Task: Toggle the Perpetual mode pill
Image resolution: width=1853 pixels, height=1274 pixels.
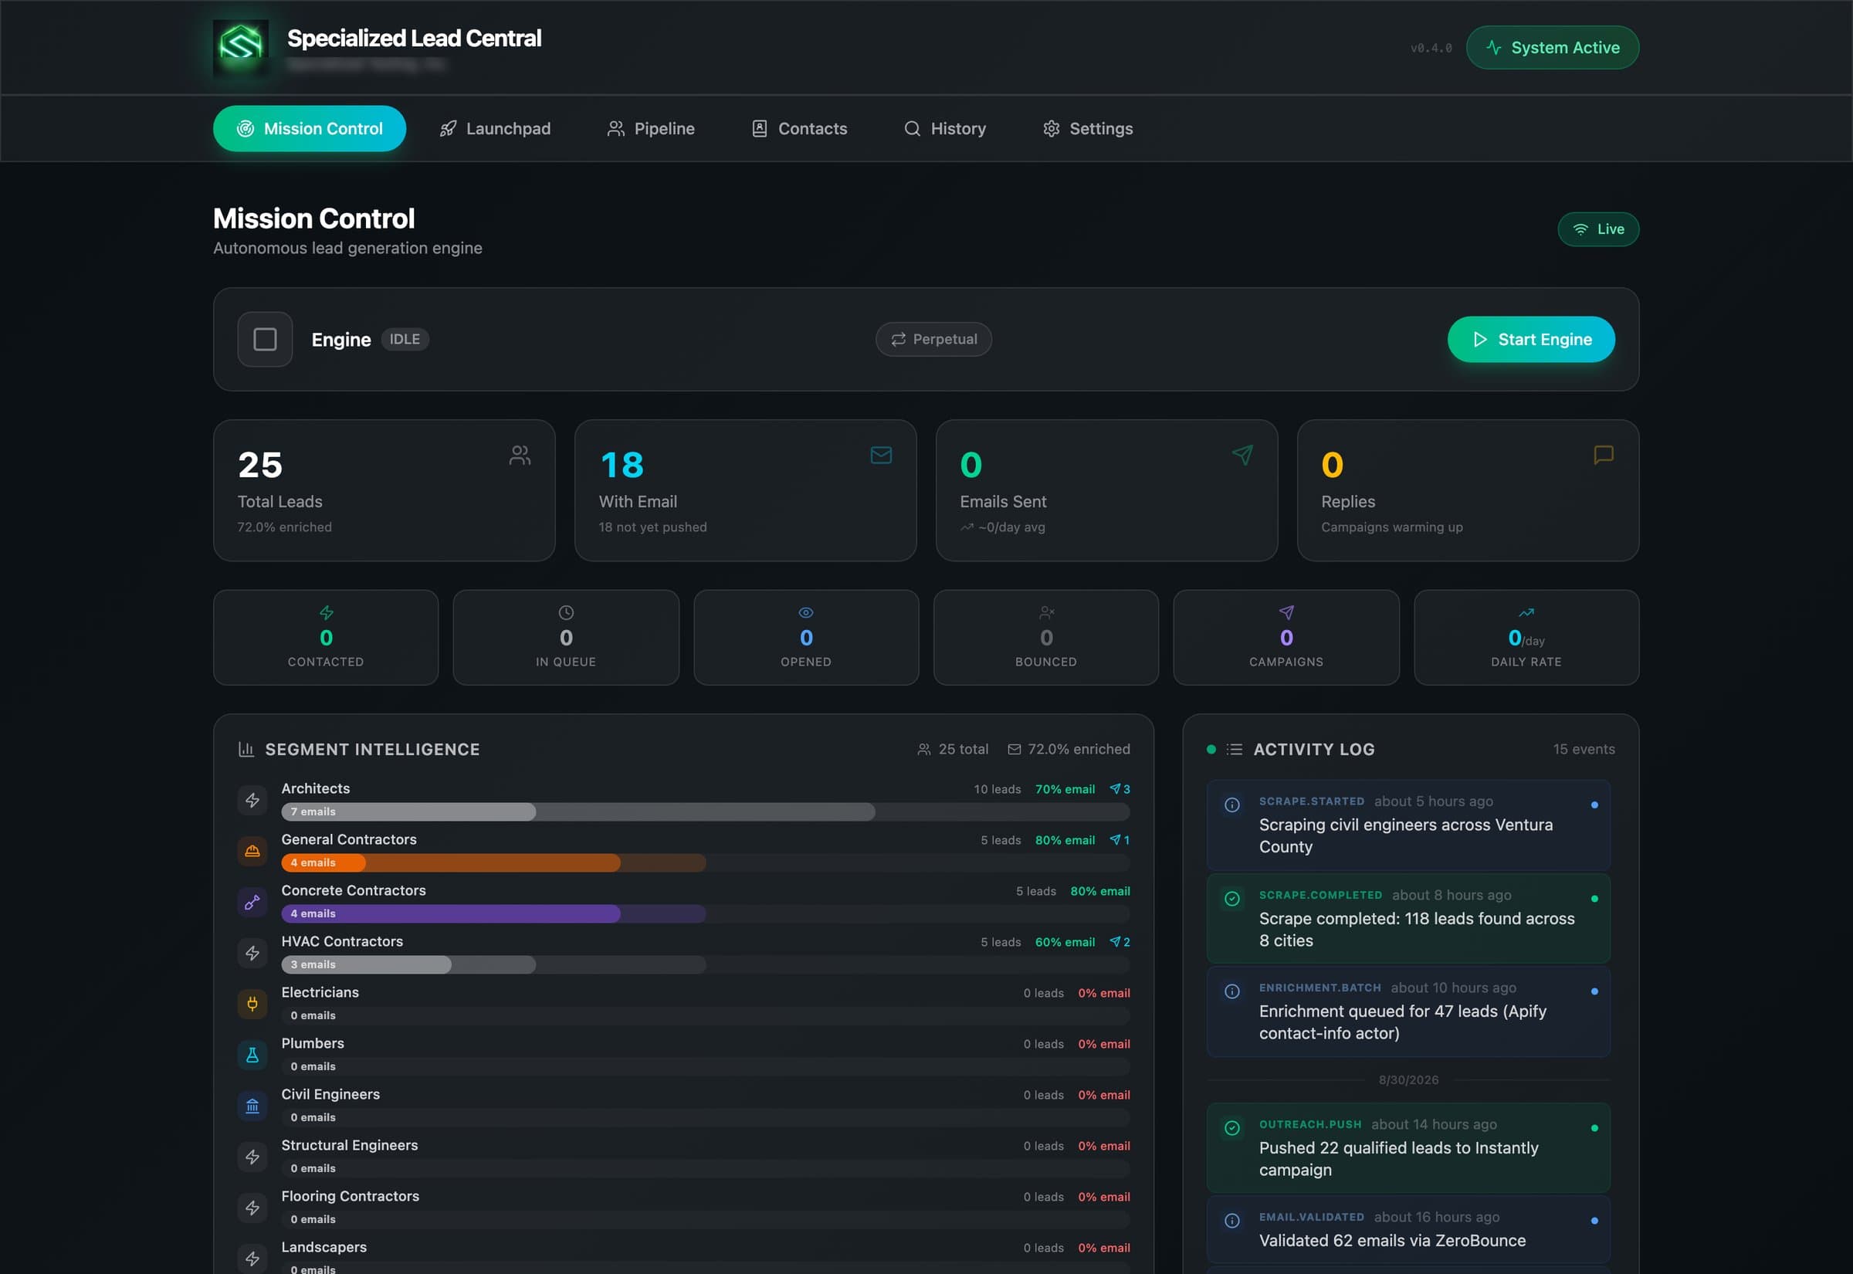Action: pyautogui.click(x=933, y=339)
